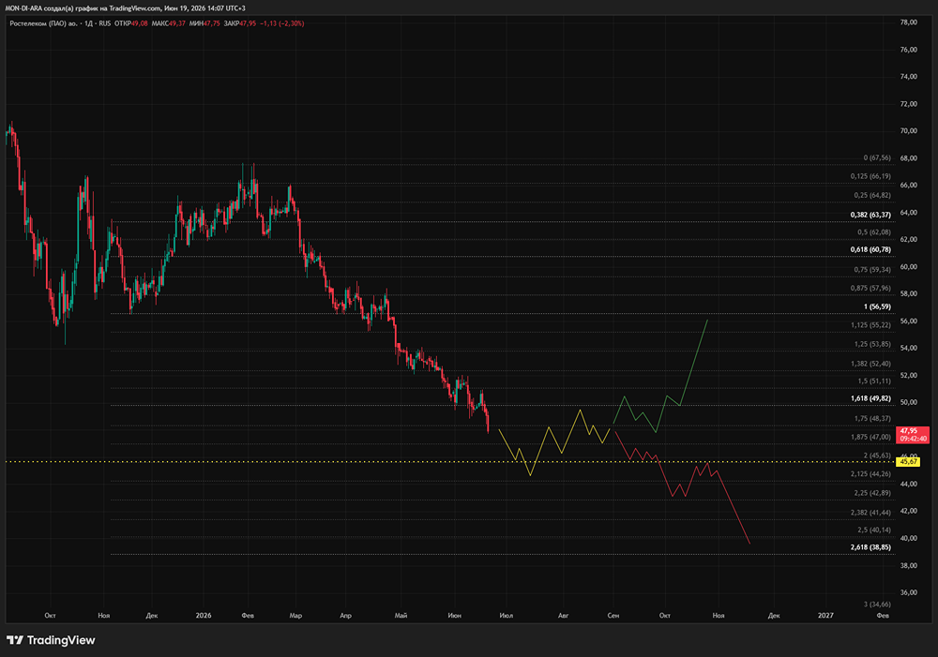
Task: Select the Окт marker near the chart start
Action: (x=51, y=615)
